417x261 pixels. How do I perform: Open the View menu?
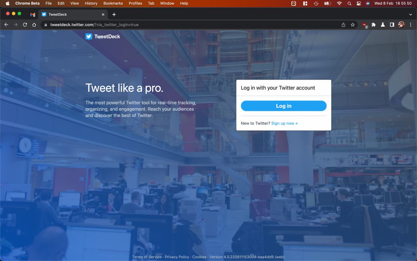point(75,3)
